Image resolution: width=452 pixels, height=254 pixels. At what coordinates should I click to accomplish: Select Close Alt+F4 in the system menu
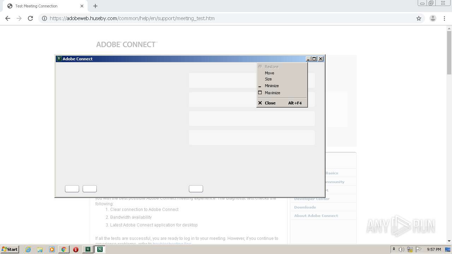282,103
